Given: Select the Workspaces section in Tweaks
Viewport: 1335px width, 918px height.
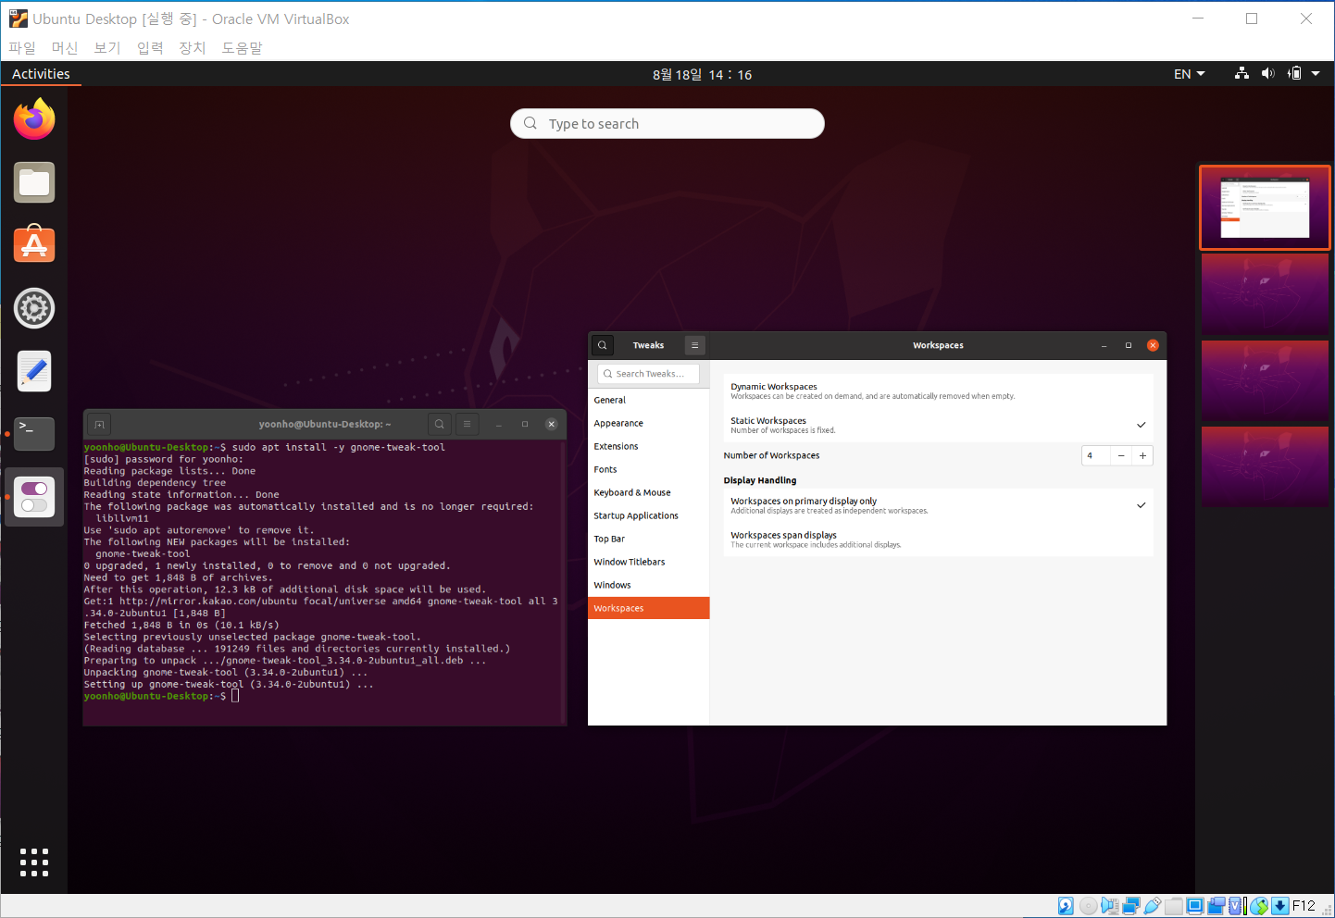Looking at the screenshot, I should pyautogui.click(x=649, y=608).
